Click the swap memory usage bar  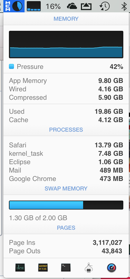click(x=66, y=205)
